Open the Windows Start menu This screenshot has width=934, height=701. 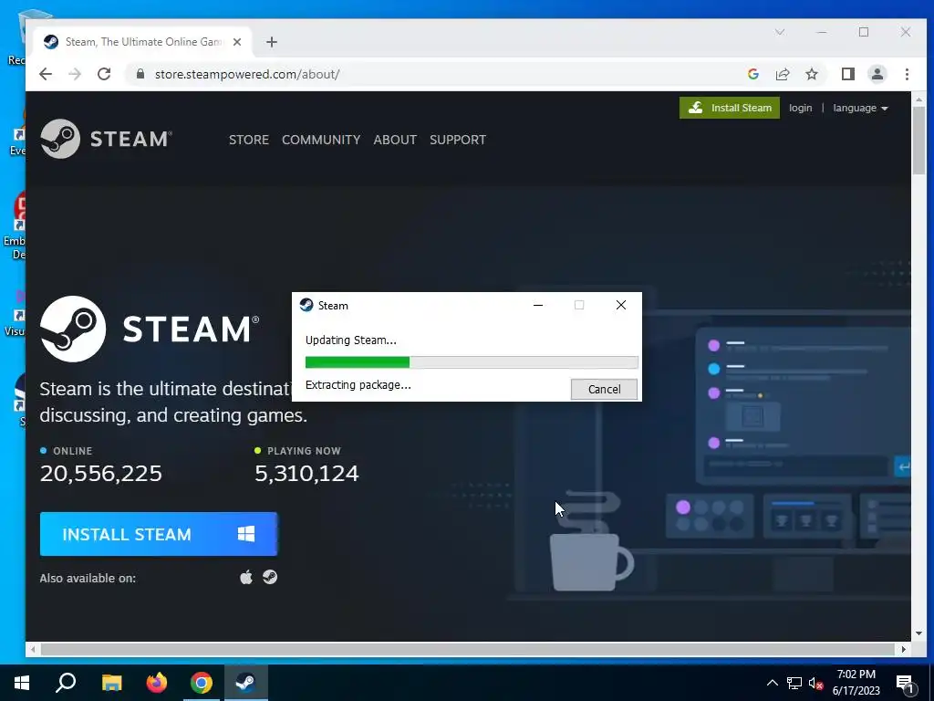[x=22, y=683]
